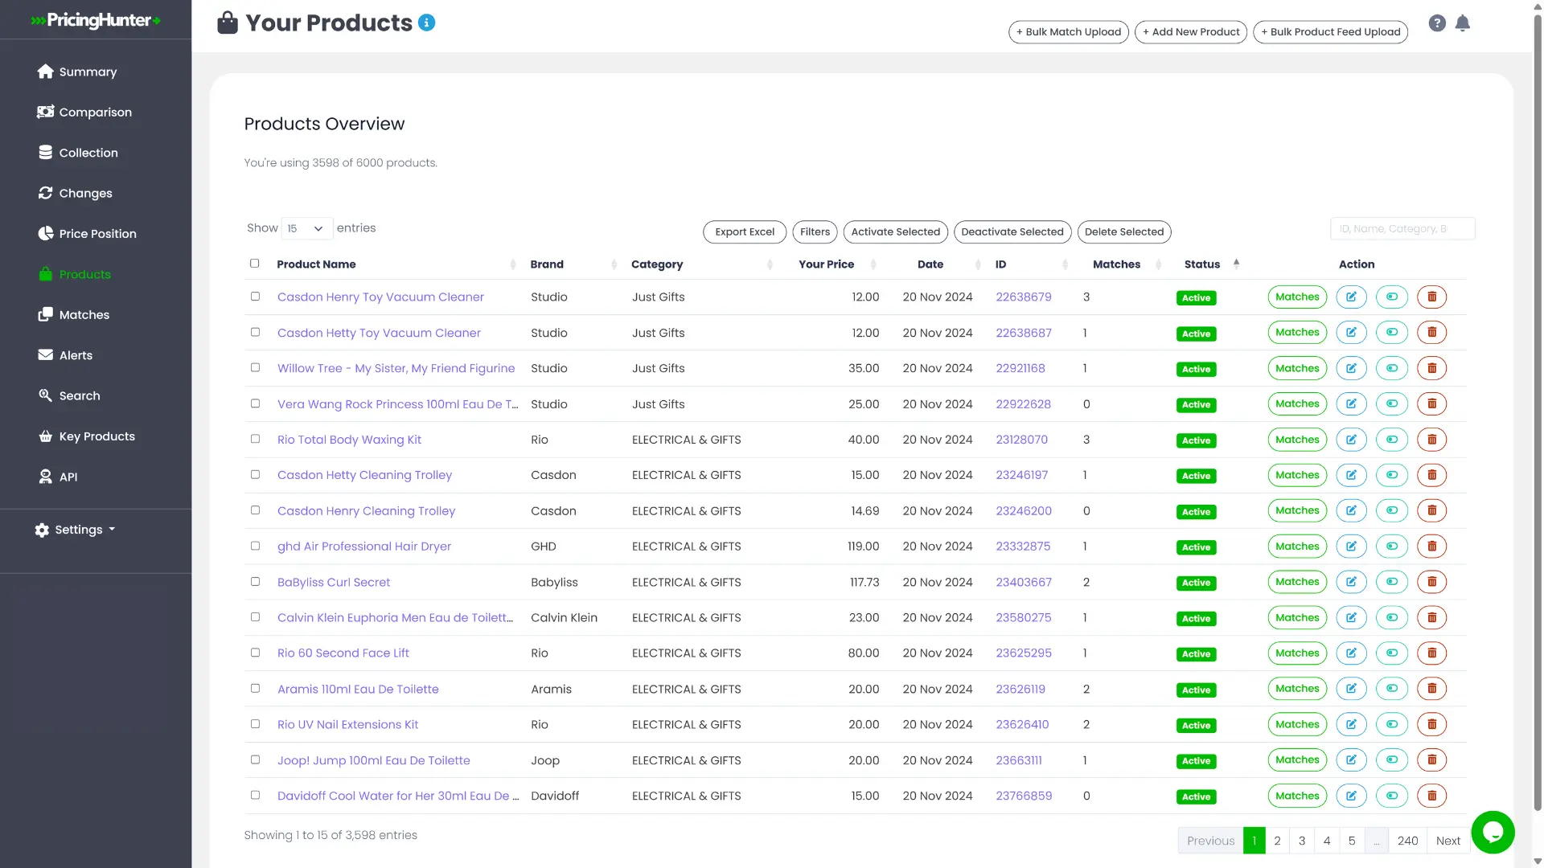Click the page vertical scrollbar
This screenshot has height=868, width=1544.
(x=1538, y=402)
